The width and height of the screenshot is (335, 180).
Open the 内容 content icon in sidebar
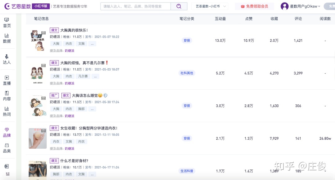[x=7, y=96]
